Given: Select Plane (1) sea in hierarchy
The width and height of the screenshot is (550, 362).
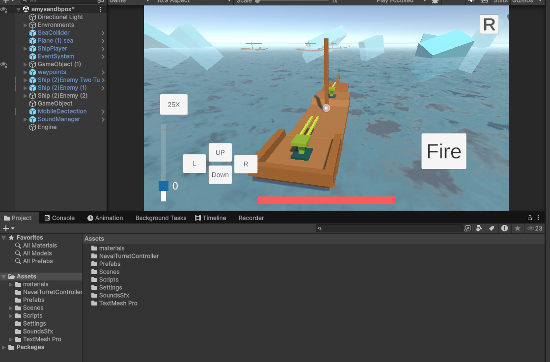Looking at the screenshot, I should pyautogui.click(x=55, y=41).
